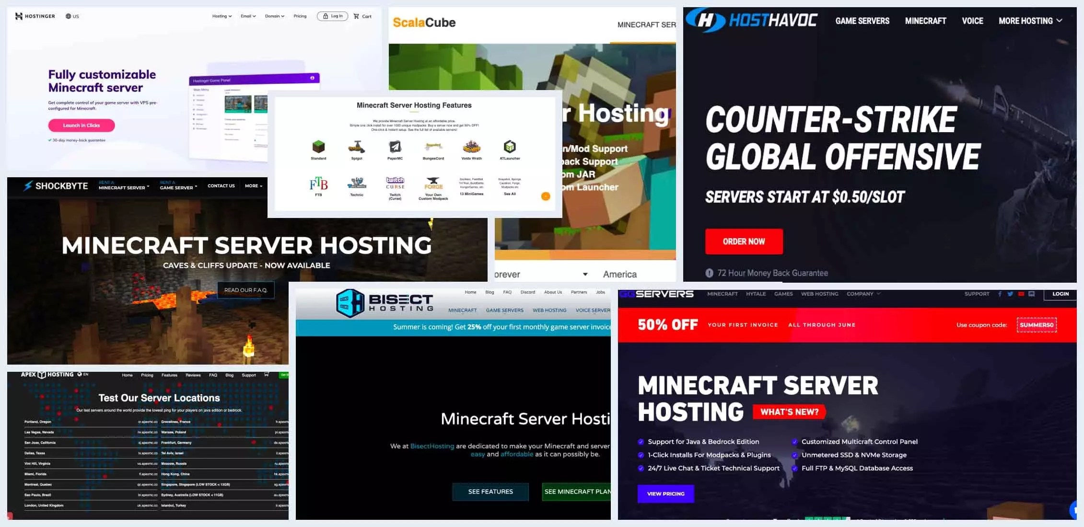This screenshot has width=1084, height=527.
Task: Select the PaperMC paper plane icon
Action: pos(395,147)
